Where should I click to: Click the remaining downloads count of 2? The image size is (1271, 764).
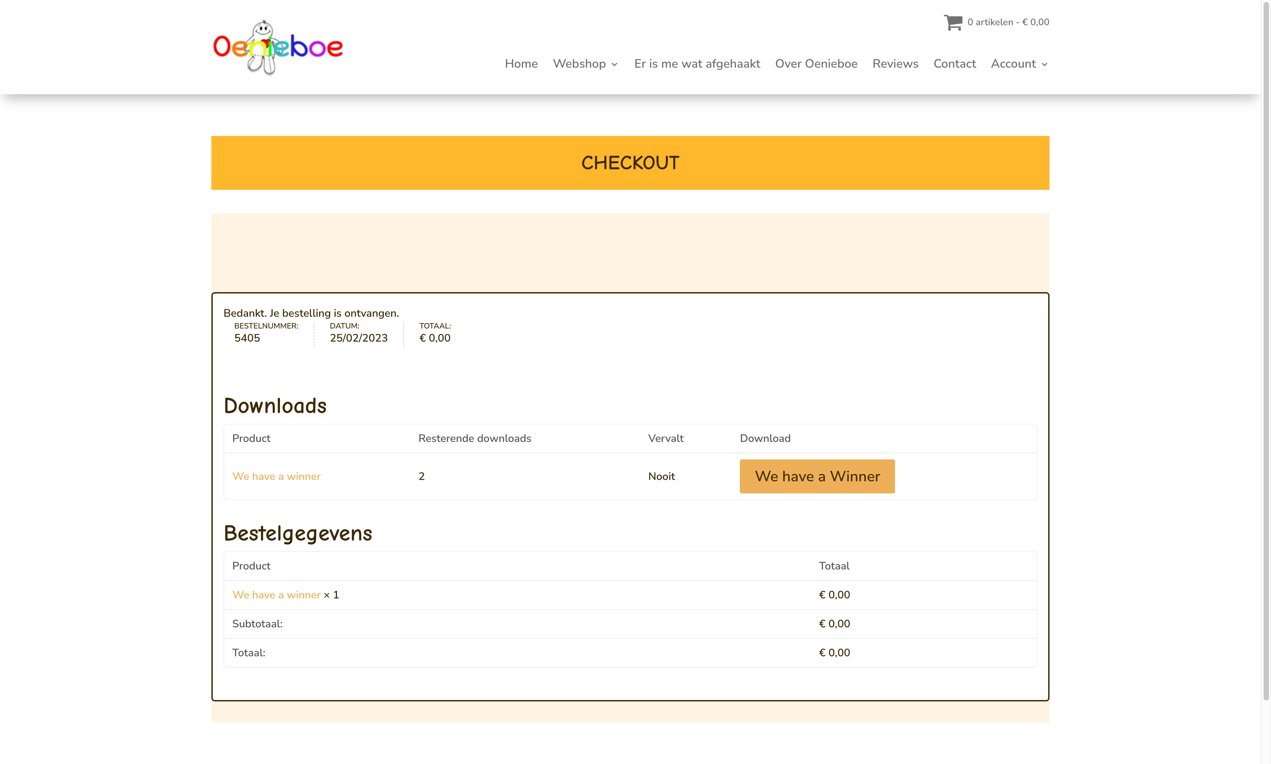tap(421, 476)
